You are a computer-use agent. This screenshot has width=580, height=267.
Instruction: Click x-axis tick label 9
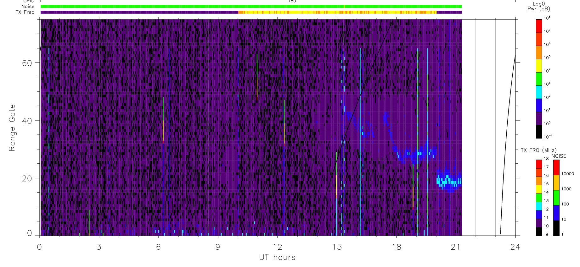pyautogui.click(x=218, y=247)
